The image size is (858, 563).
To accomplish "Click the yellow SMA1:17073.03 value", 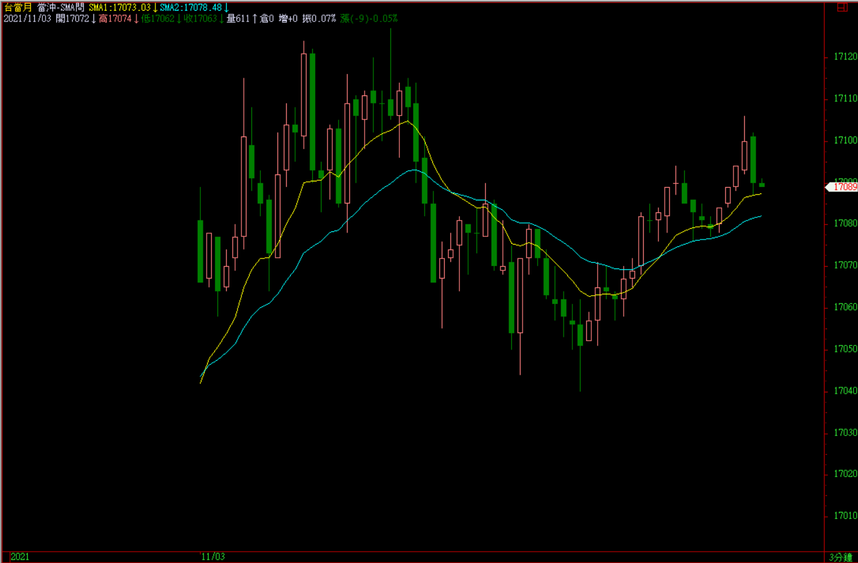I will (120, 7).
